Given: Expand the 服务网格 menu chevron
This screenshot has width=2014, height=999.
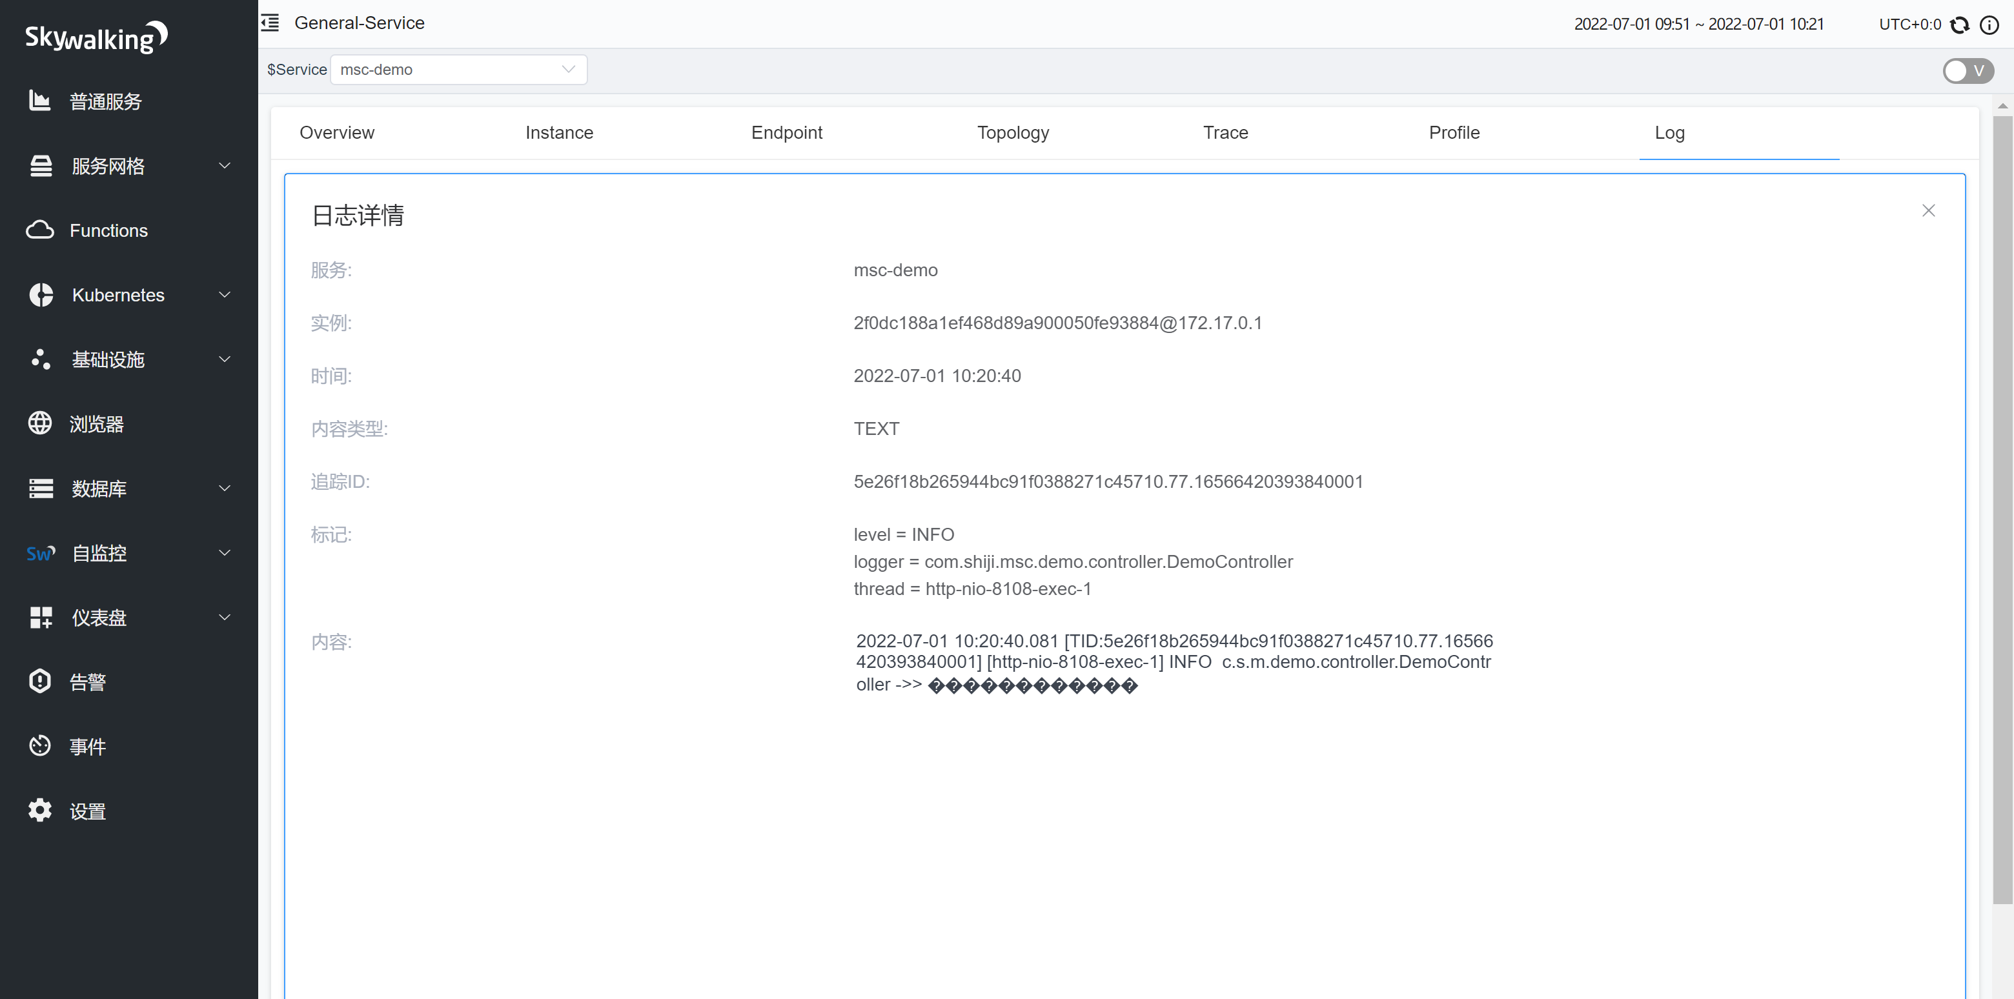Looking at the screenshot, I should [x=225, y=166].
